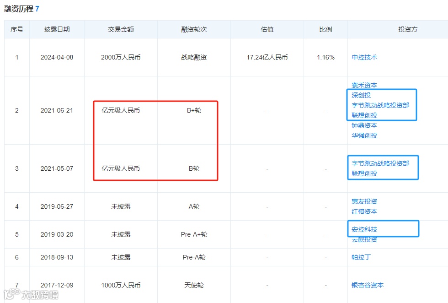Viewport: 448px width, 303px height.
Task: Click 亿元级人民币 in the 2021-05-07 row
Action: (121, 168)
